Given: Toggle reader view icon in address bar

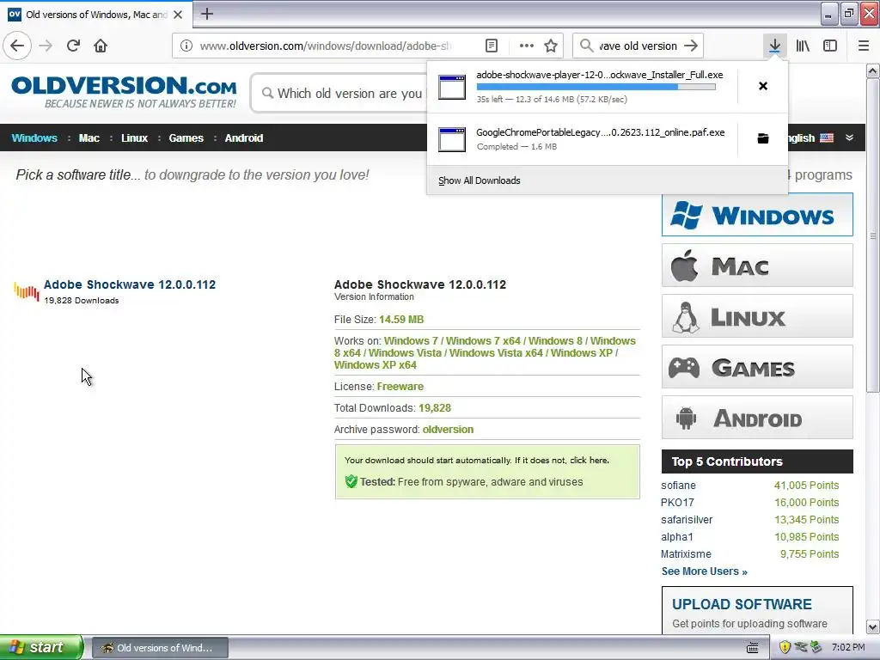Looking at the screenshot, I should (492, 46).
